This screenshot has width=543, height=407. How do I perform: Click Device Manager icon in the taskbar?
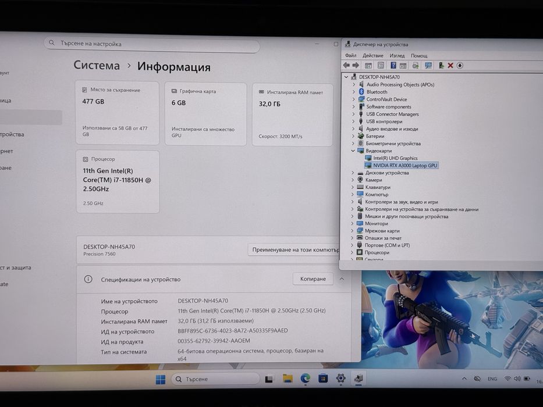359,378
